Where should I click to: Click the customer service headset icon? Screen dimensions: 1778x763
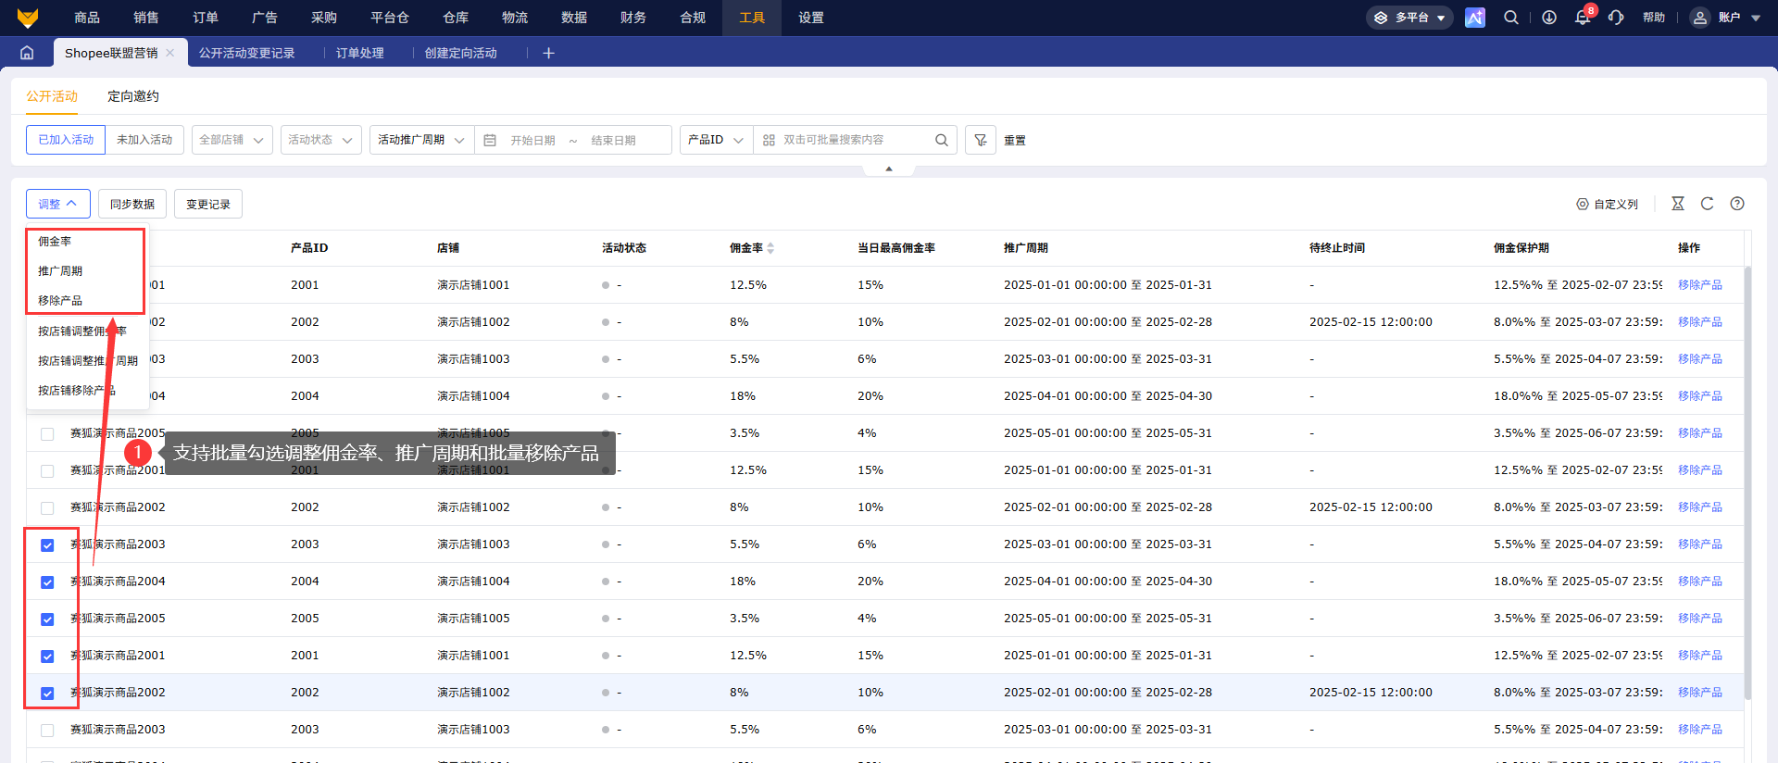1616,18
